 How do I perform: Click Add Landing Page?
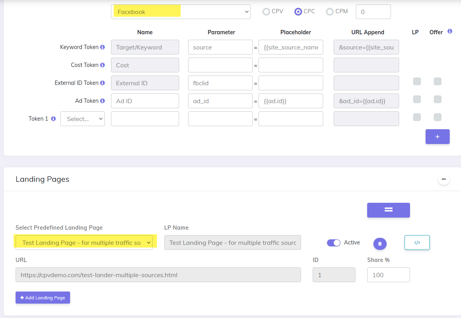pyautogui.click(x=42, y=297)
